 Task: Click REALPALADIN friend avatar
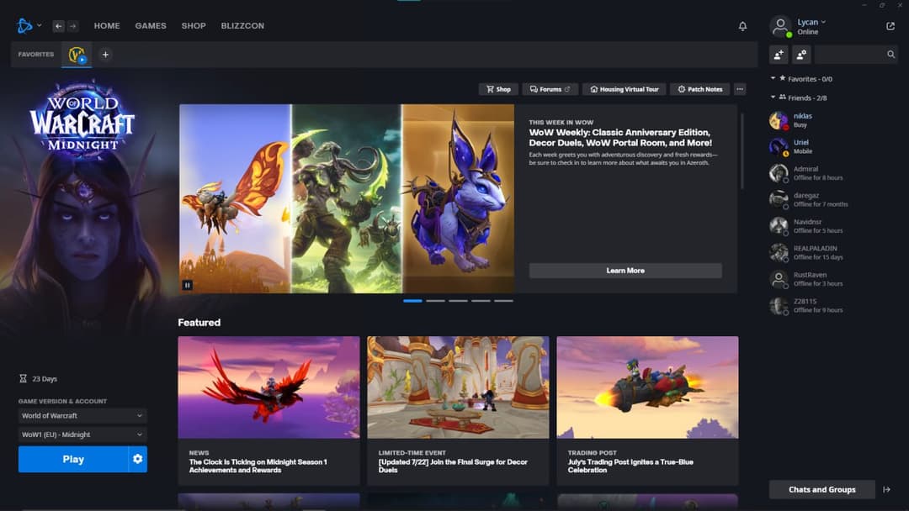pyautogui.click(x=779, y=252)
